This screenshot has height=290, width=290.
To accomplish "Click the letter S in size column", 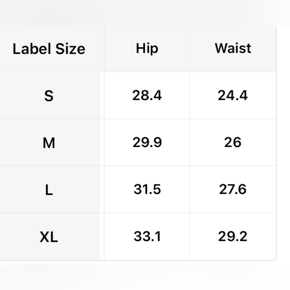I will coord(49,96).
